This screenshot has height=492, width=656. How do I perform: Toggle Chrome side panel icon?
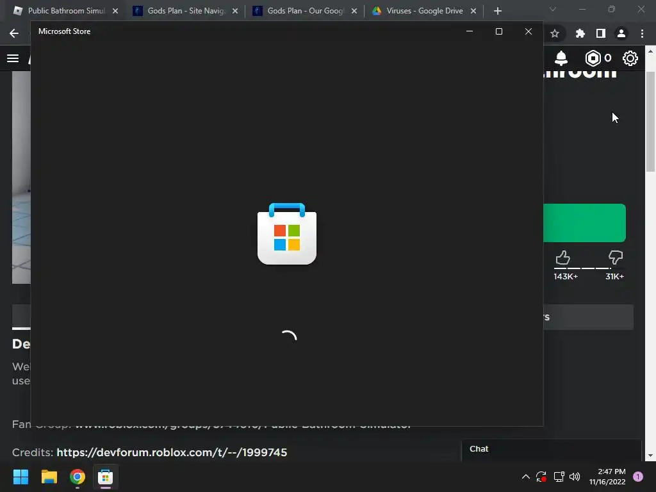[x=601, y=33]
